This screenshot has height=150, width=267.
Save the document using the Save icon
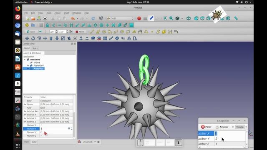(39, 18)
